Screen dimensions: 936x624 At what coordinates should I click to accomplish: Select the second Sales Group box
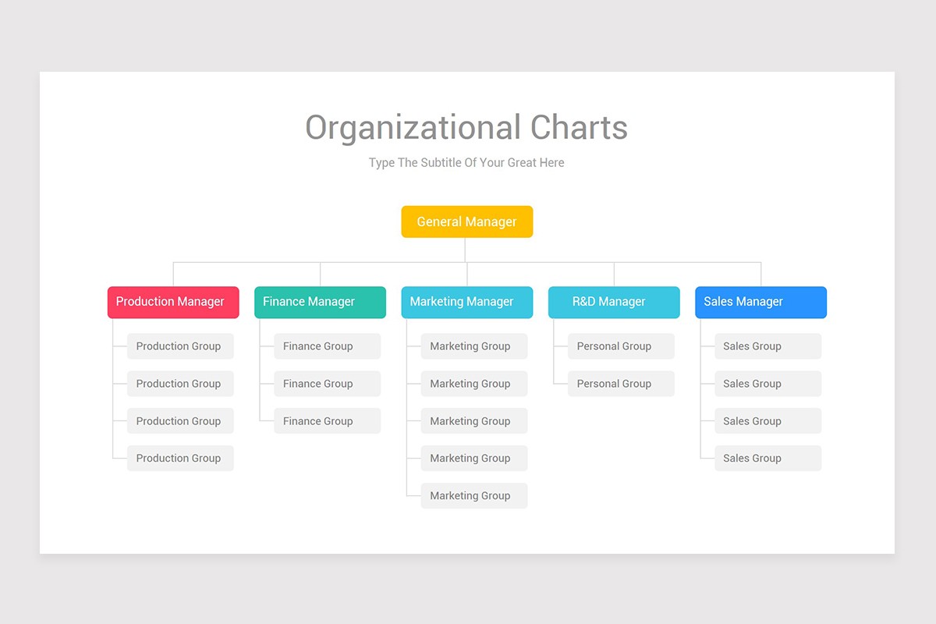click(768, 384)
